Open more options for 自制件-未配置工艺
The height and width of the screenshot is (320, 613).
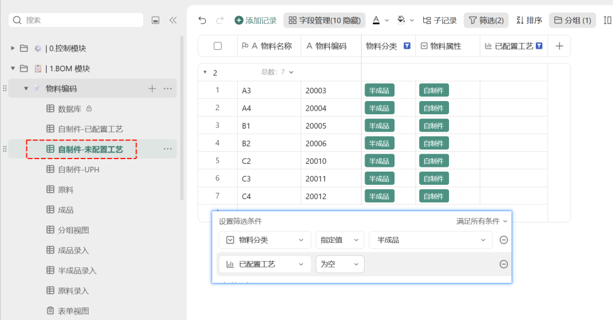click(x=168, y=149)
